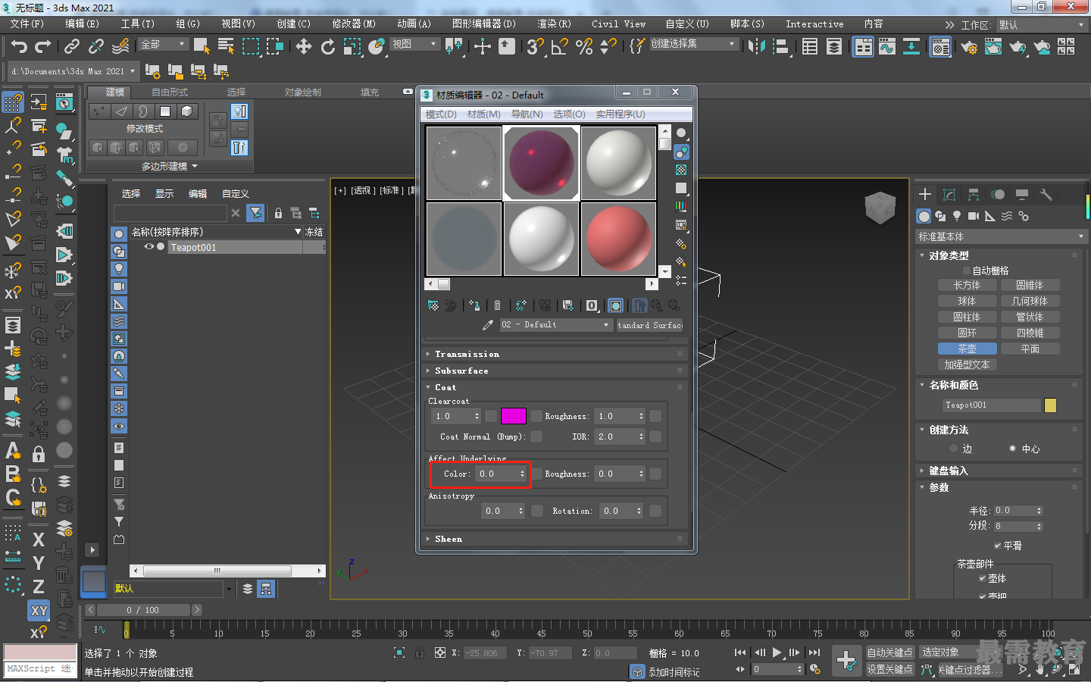Open 导航(N) menu in Material Editor
Screen dimensions: 1091x682
(x=527, y=114)
